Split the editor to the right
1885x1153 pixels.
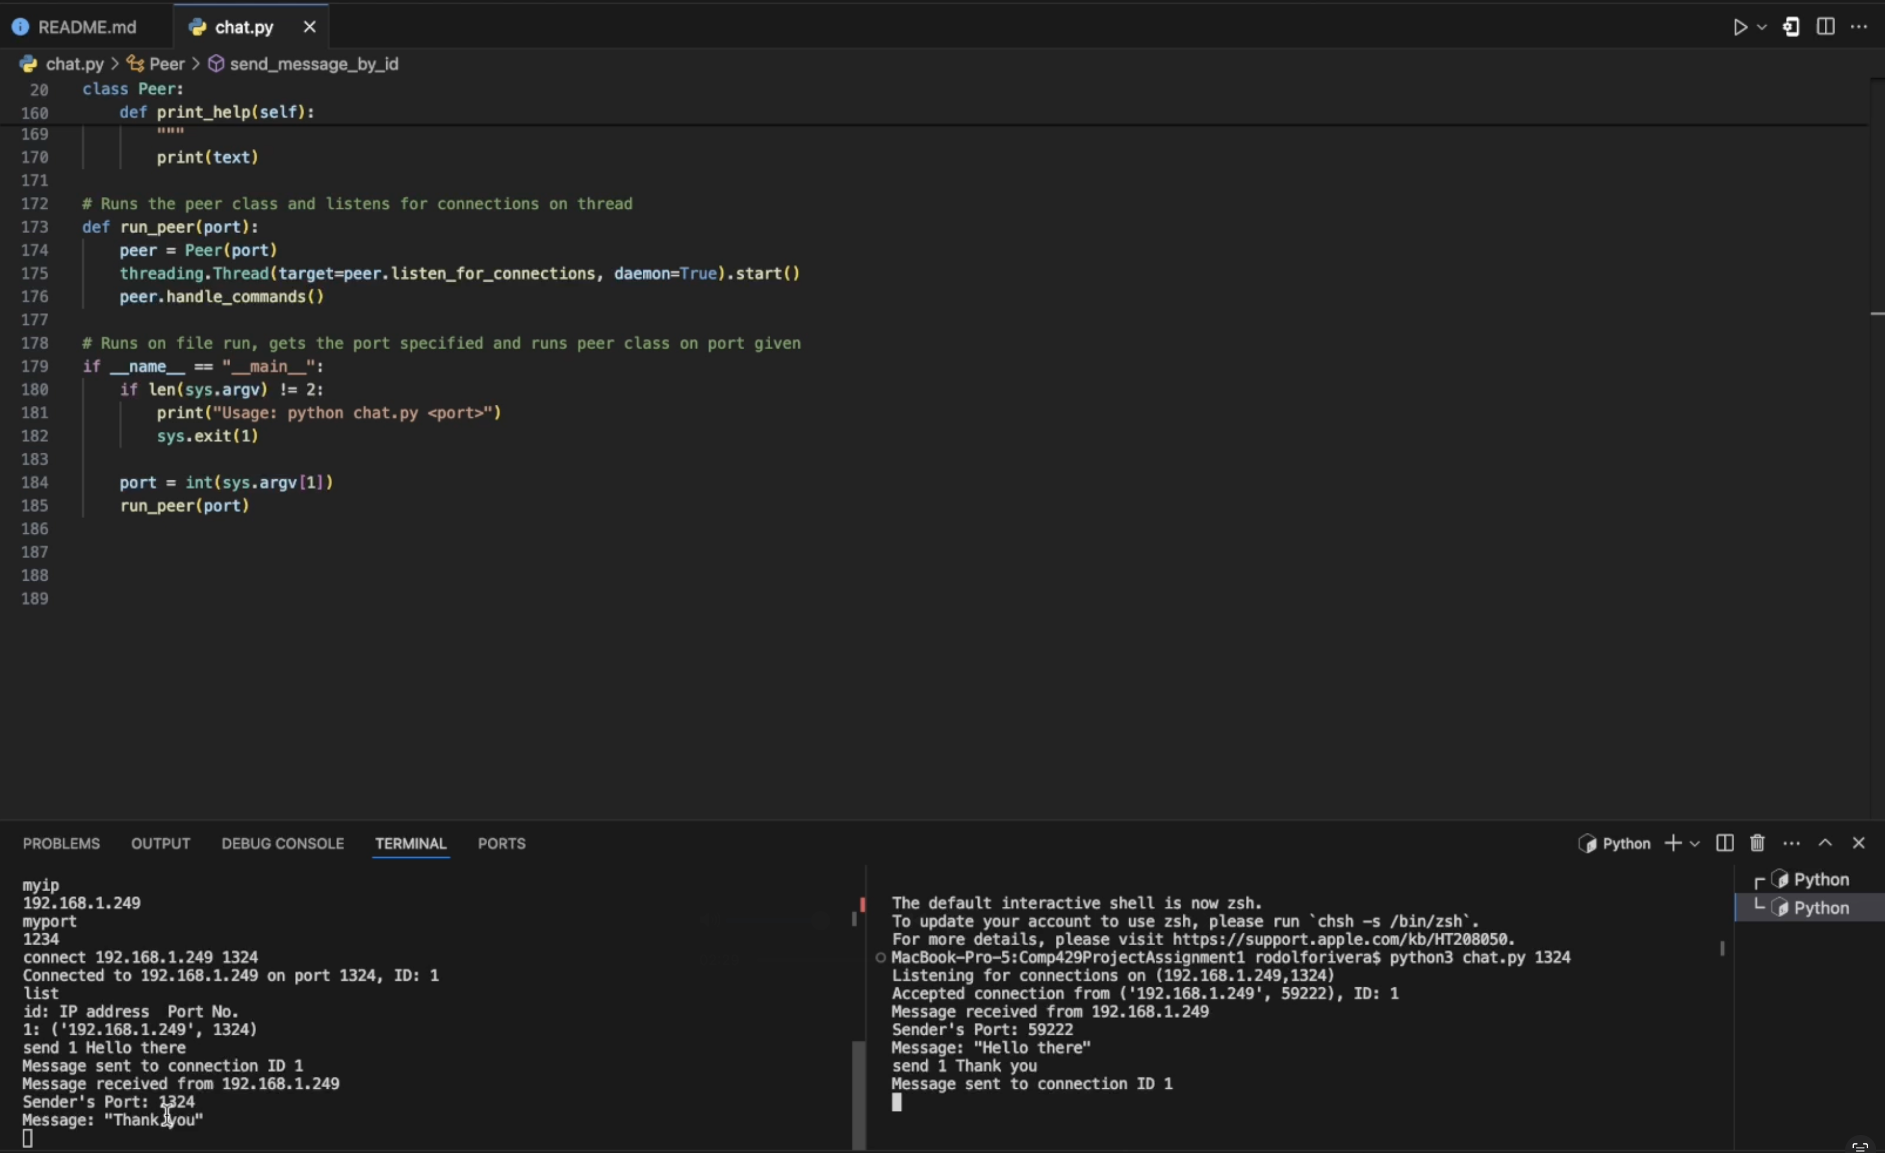tap(1826, 27)
